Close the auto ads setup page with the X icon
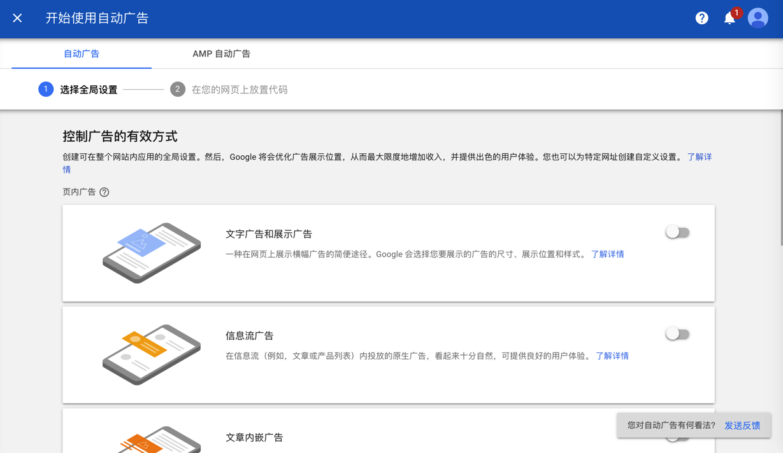 [17, 18]
